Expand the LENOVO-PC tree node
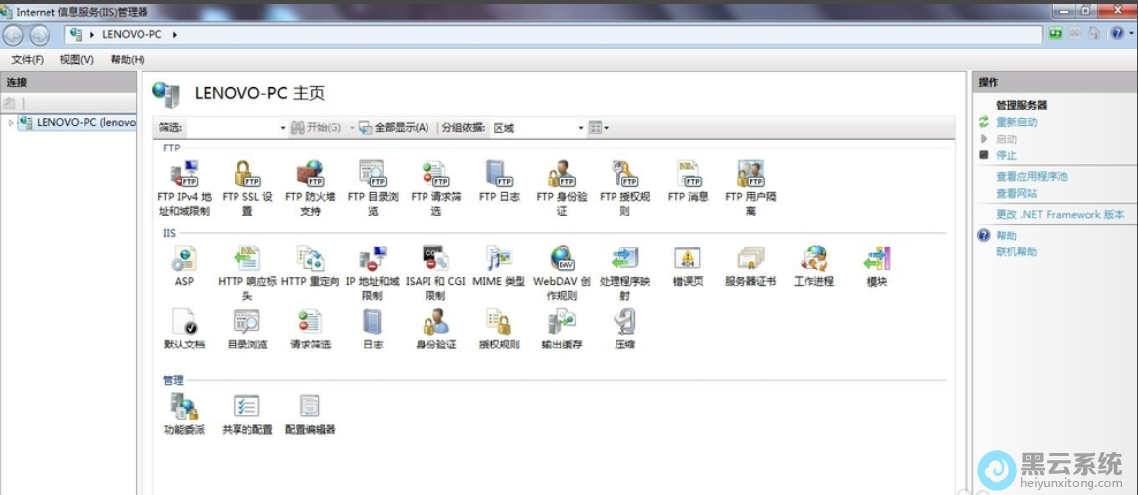 [11, 123]
